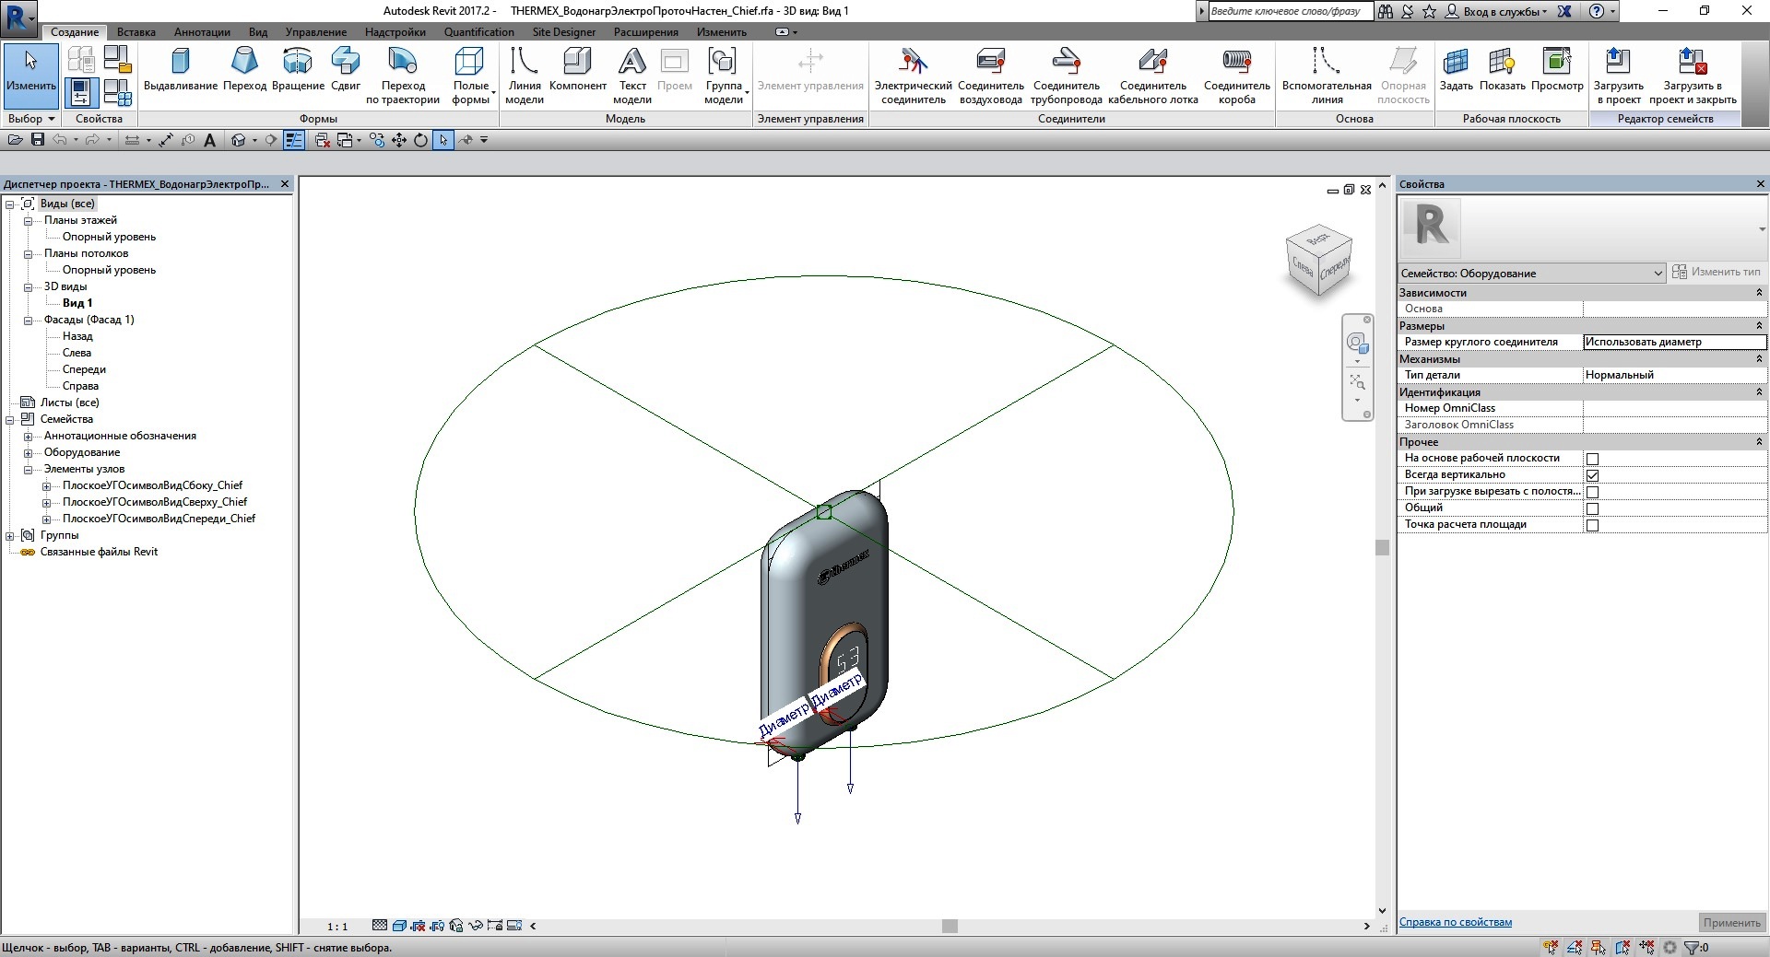Select 'Спереди' elevation view in browser
Viewport: 1770px width, 957px height.
[x=84, y=370]
